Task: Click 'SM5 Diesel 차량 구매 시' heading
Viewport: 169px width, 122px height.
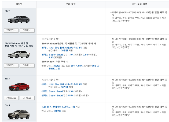Action: click(x=55, y=62)
